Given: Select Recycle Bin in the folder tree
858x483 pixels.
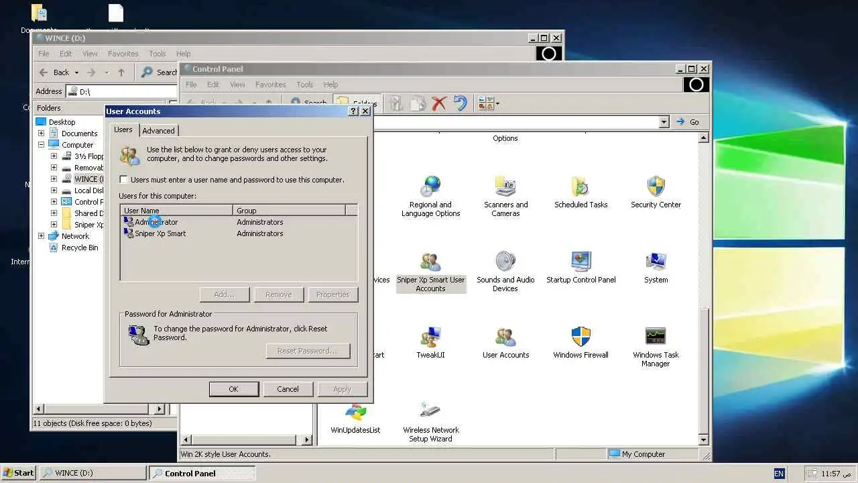Looking at the screenshot, I should click(x=73, y=248).
